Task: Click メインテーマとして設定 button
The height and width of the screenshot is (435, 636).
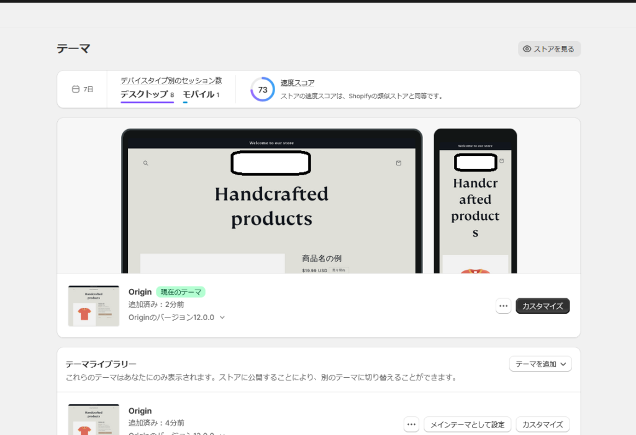Action: [467, 424]
